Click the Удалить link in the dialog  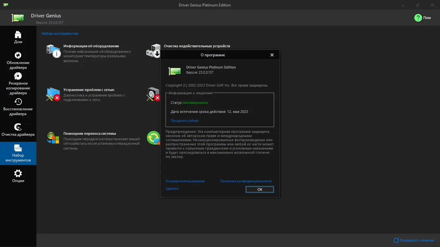(x=172, y=188)
